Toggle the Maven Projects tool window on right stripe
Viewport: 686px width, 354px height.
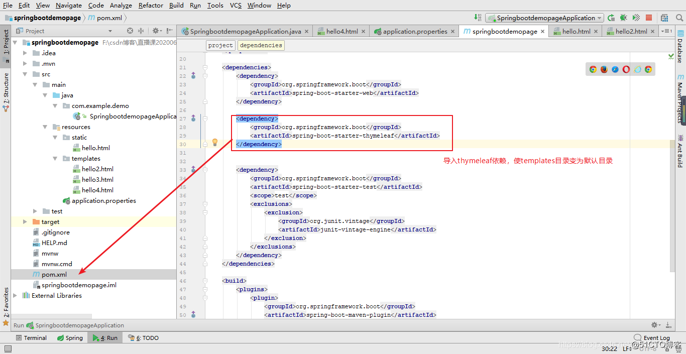click(680, 99)
